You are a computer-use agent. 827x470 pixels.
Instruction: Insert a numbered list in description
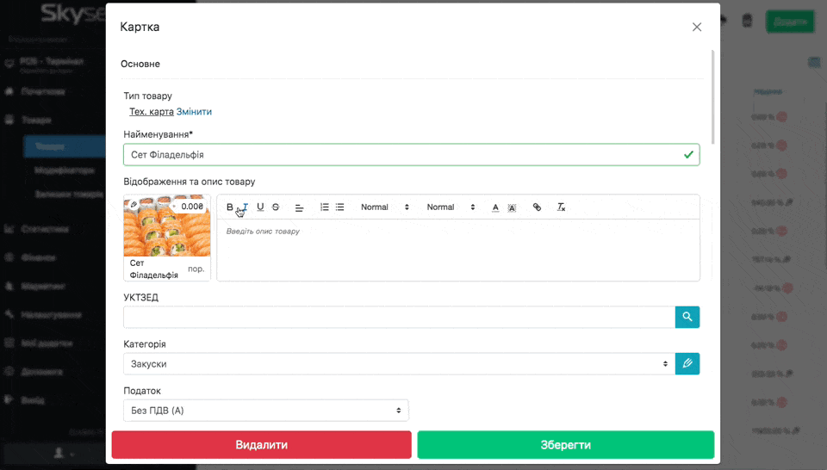tap(325, 207)
